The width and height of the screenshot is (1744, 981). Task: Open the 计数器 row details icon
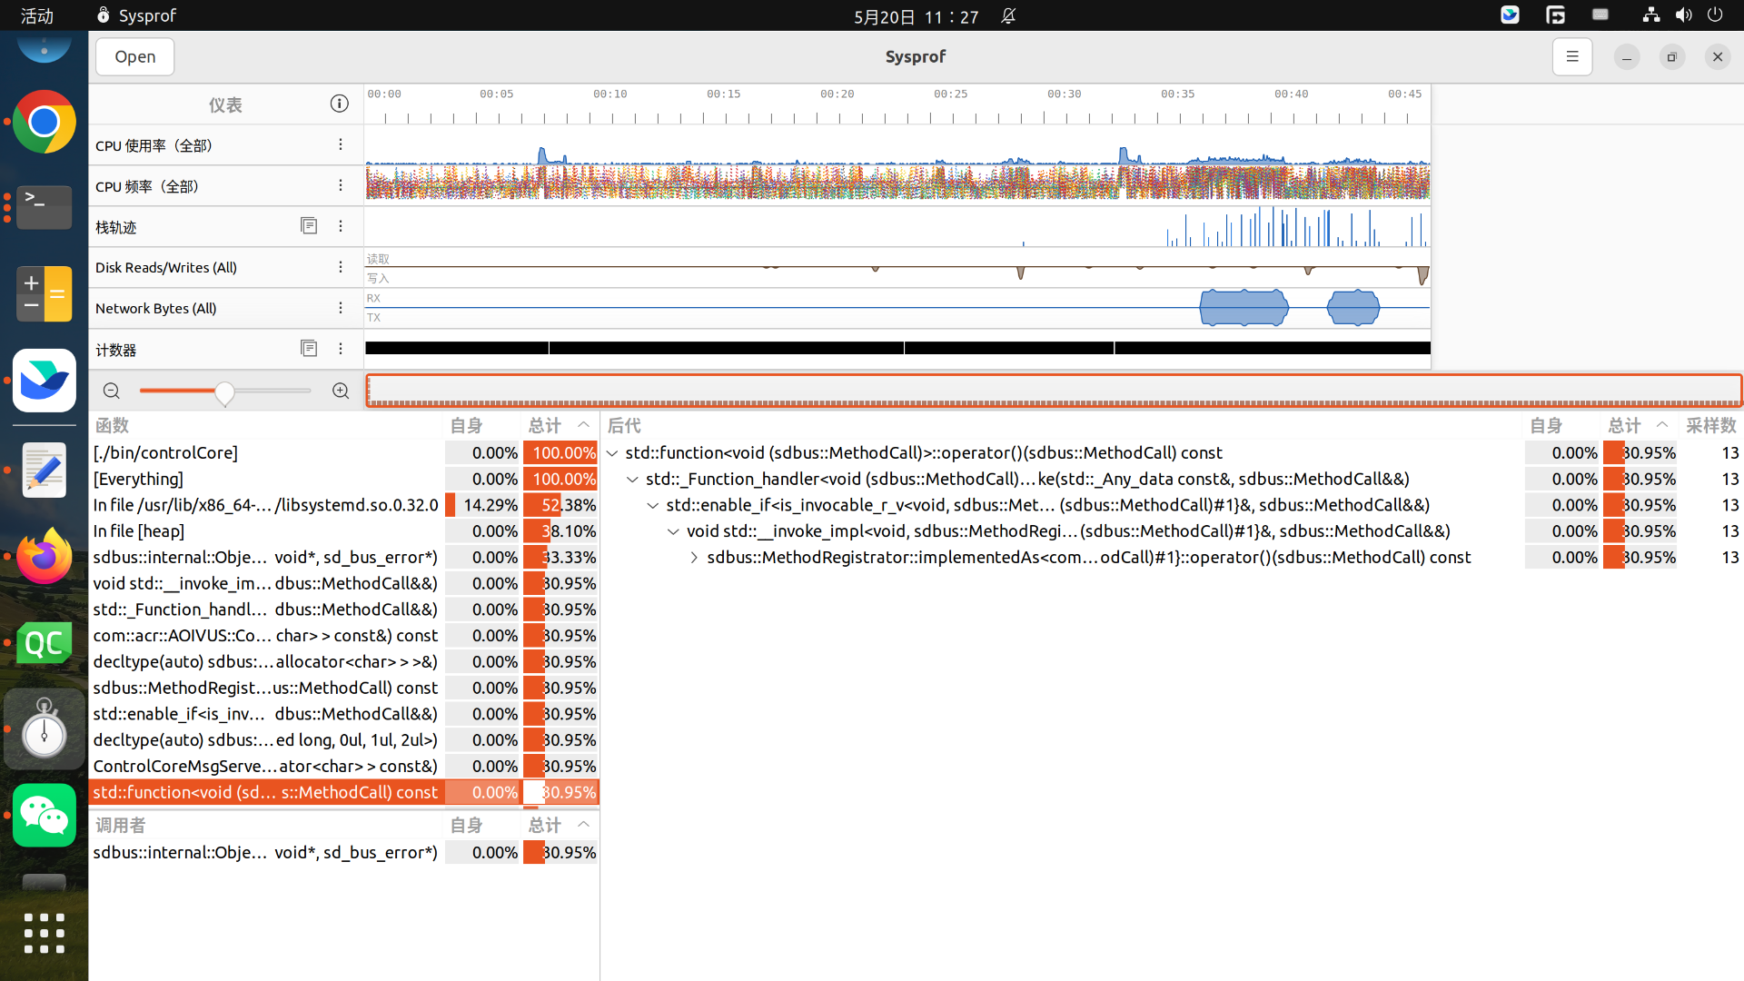click(309, 349)
